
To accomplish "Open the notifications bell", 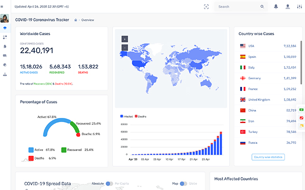I will click(x=276, y=7).
